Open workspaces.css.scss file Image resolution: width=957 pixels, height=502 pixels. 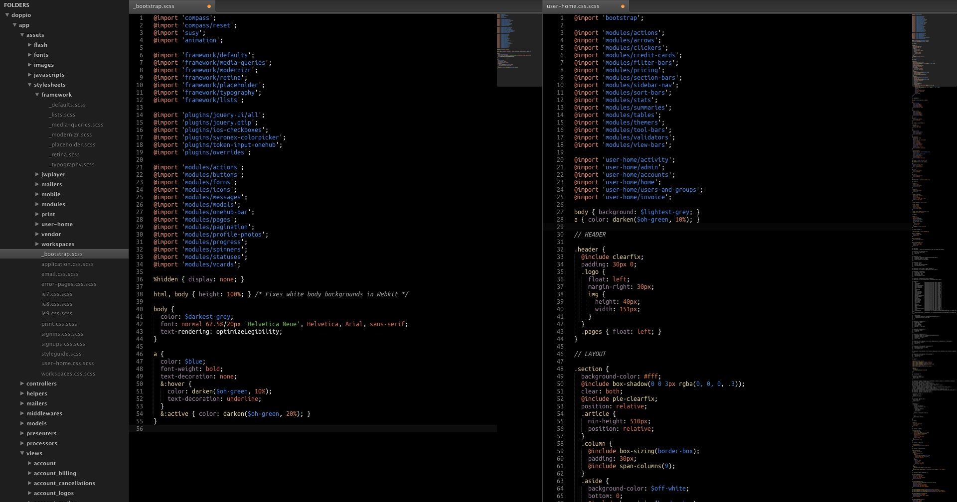[68, 374]
